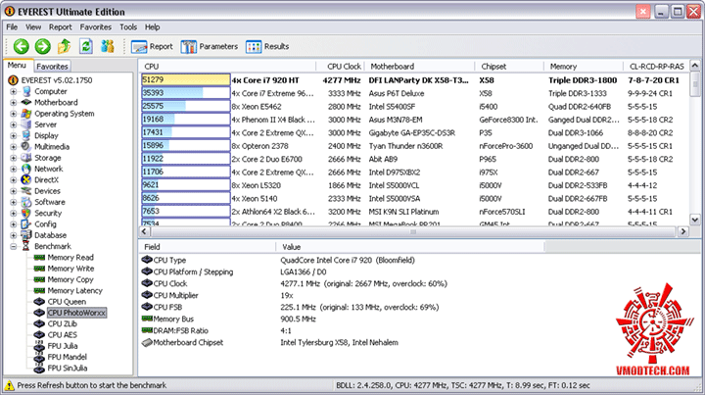Select Memory Copy benchmark
705x395 pixels.
(x=70, y=279)
